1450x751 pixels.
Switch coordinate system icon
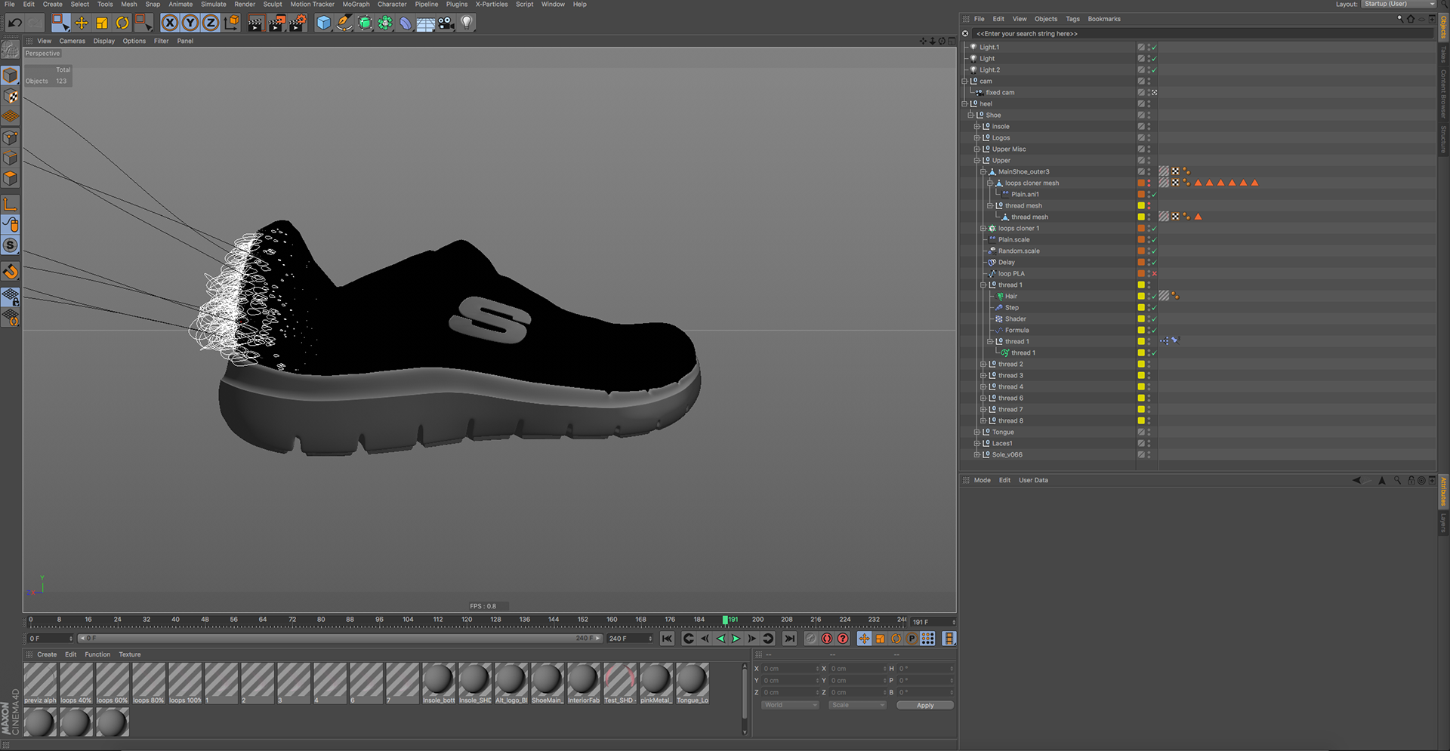point(232,23)
